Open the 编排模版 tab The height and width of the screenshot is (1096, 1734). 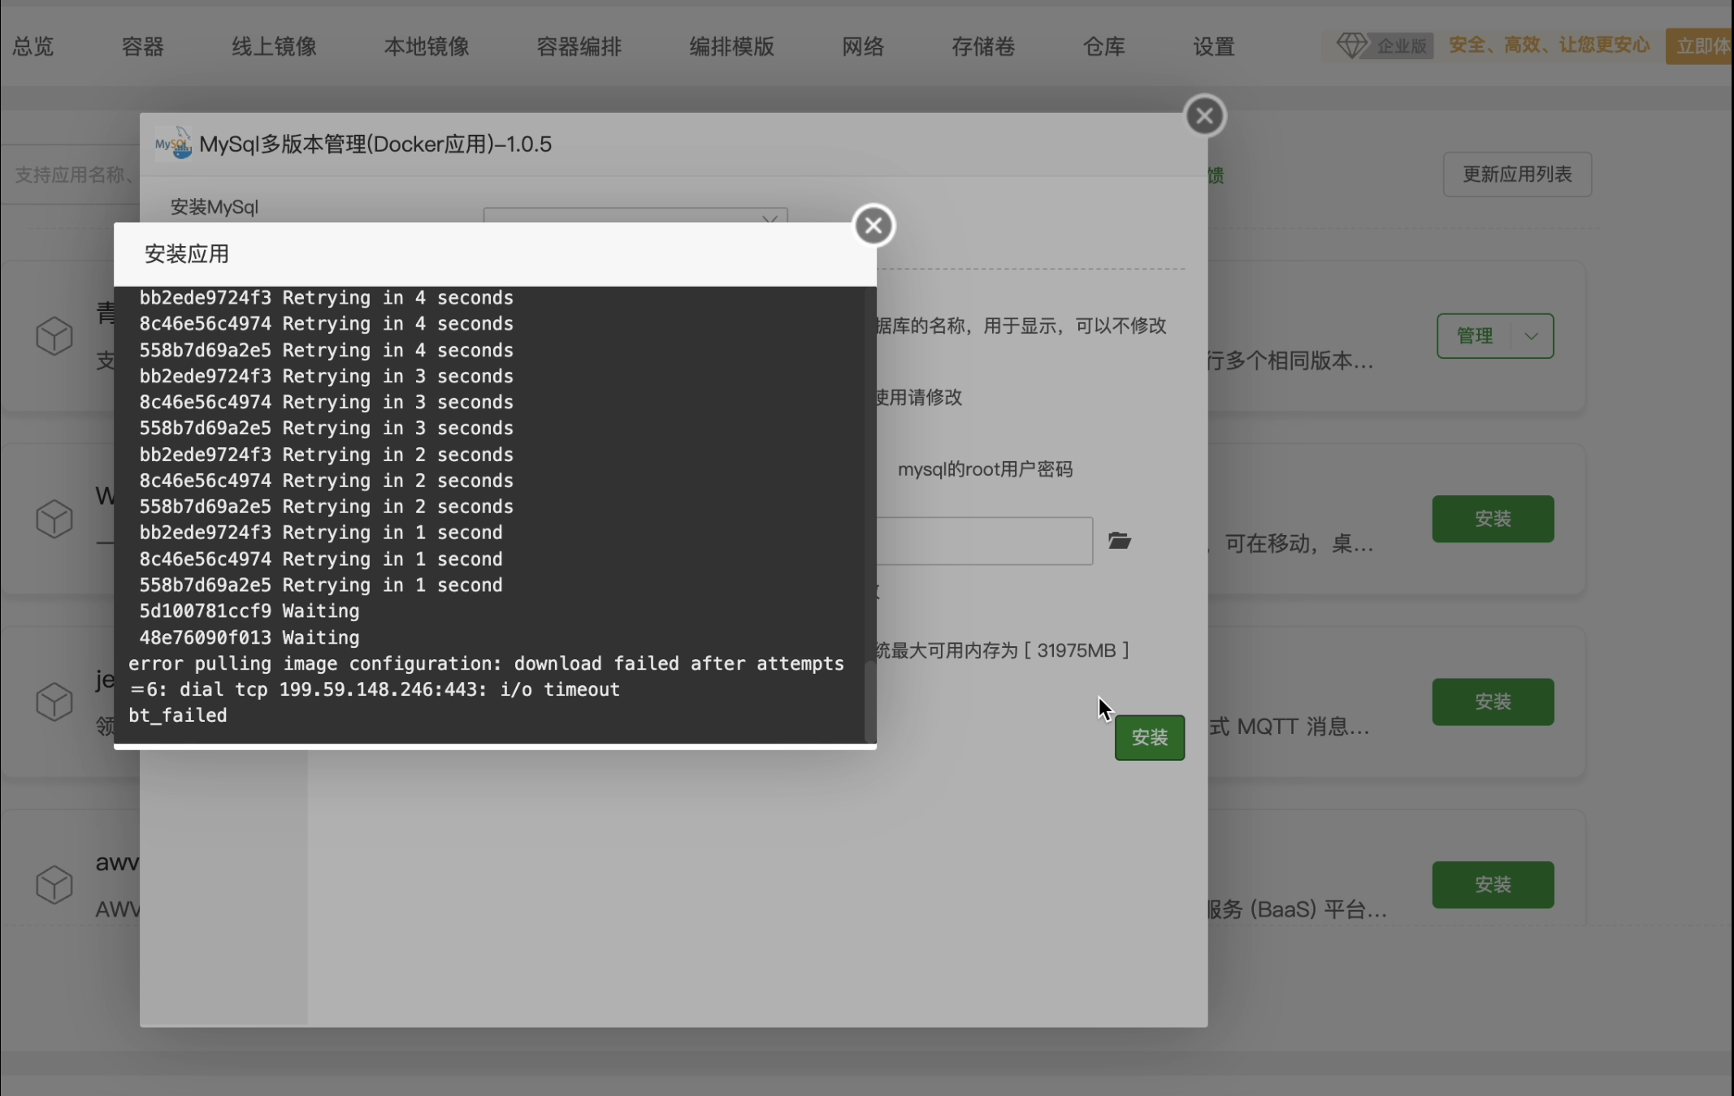[732, 46]
